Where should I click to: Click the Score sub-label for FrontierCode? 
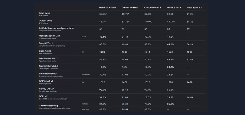84,37
